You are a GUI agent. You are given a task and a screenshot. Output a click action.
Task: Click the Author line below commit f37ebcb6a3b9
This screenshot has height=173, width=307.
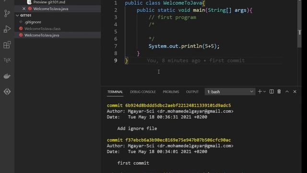[170, 146]
